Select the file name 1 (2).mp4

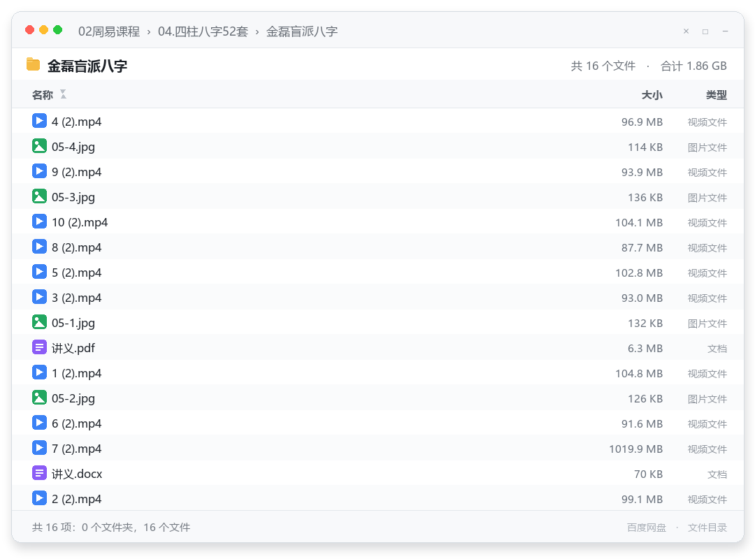pos(77,373)
